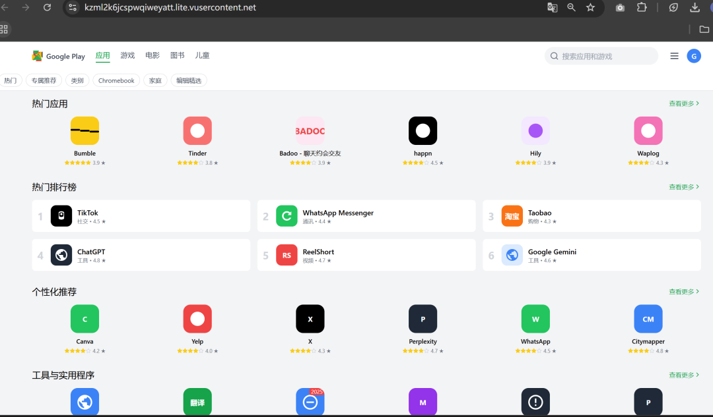Viewport: 713px width, 417px height.
Task: Click the Badoo - 聊天约会交友 title
Action: pos(310,153)
